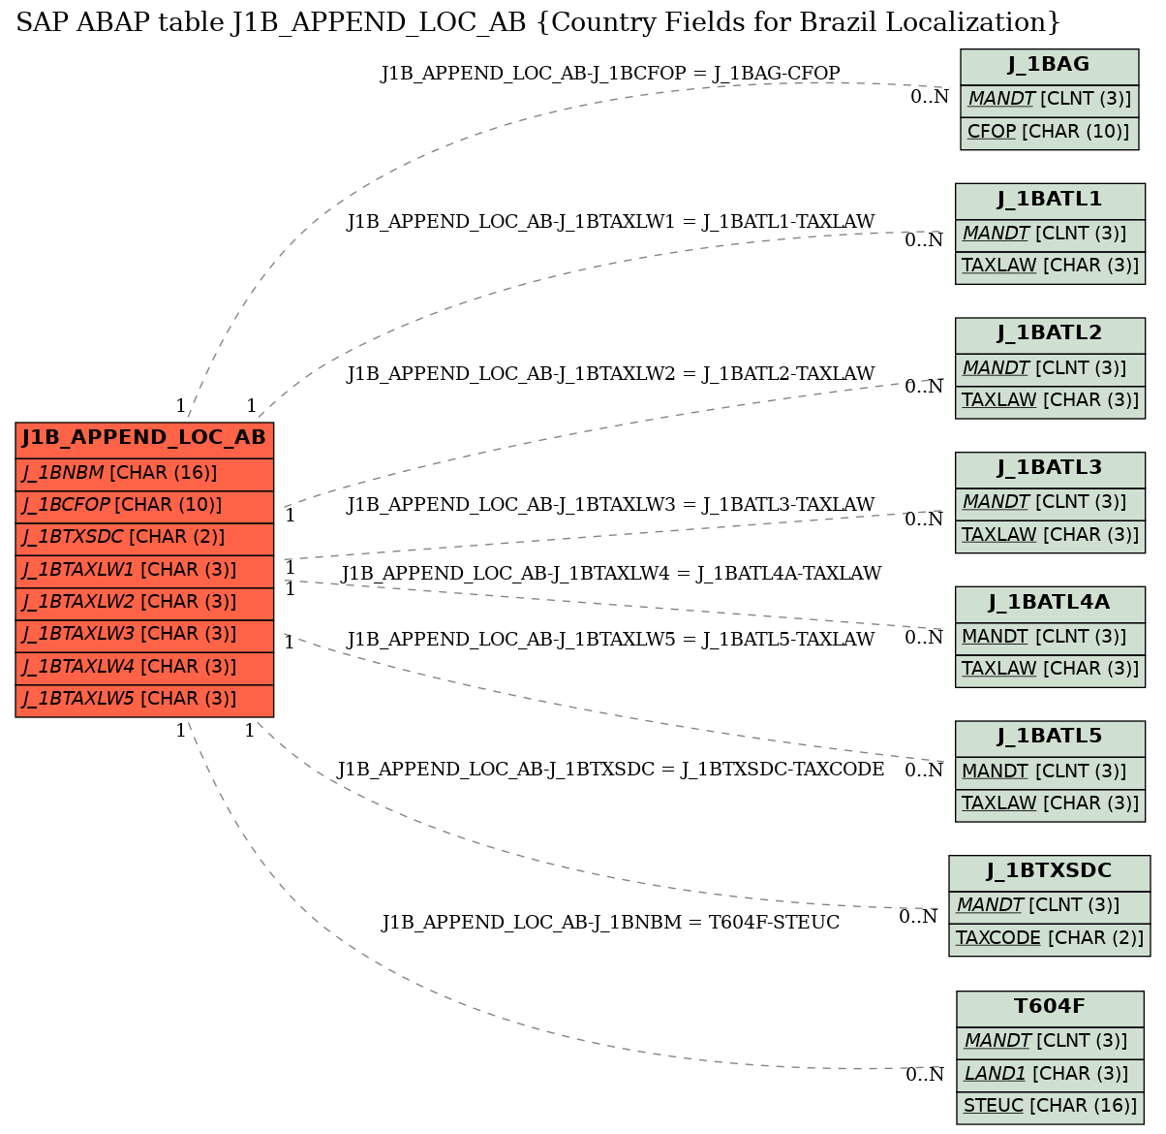Click the J_1BTAXLW5 = J_1BATL5-TAXLAW relation label
Viewport: 1166px width, 1134px height.
coord(610,640)
